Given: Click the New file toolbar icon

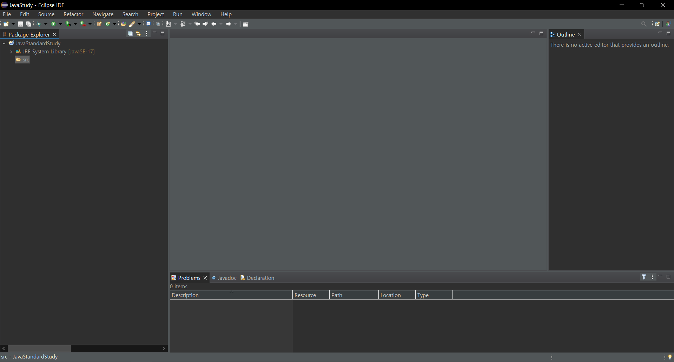Looking at the screenshot, I should click(x=6, y=24).
